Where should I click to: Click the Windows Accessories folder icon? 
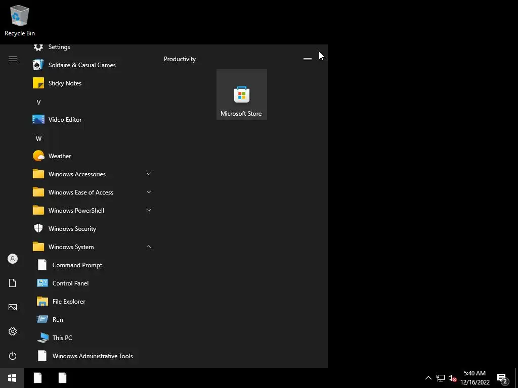38,174
